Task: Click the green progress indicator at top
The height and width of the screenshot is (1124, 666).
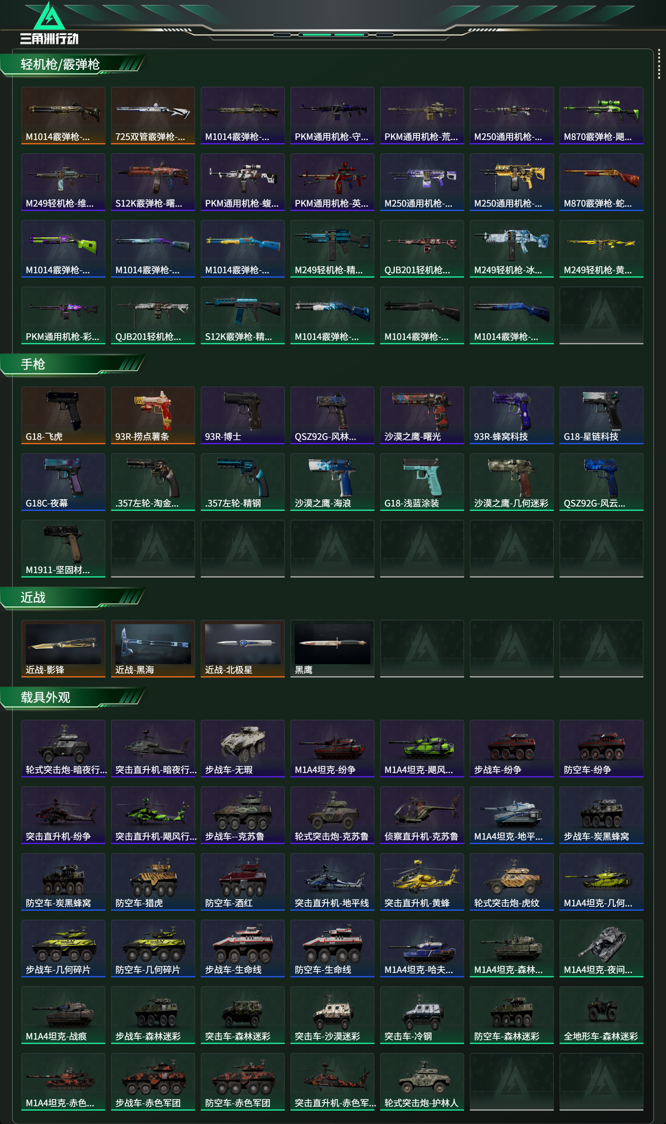Action: click(x=333, y=35)
